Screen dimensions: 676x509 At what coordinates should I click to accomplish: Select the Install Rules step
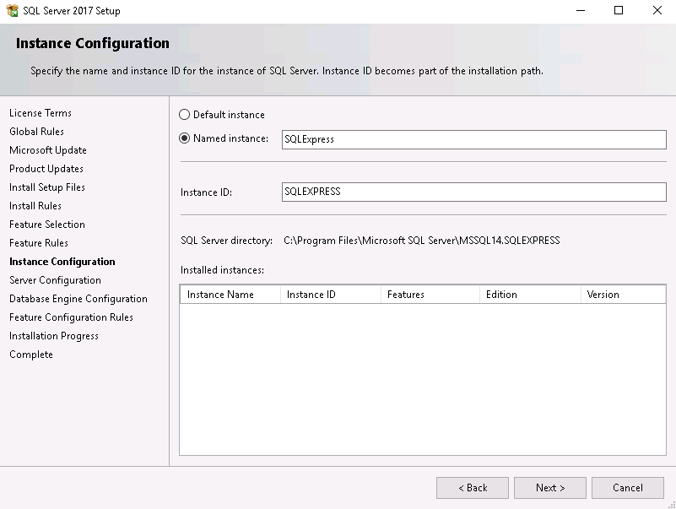click(35, 206)
